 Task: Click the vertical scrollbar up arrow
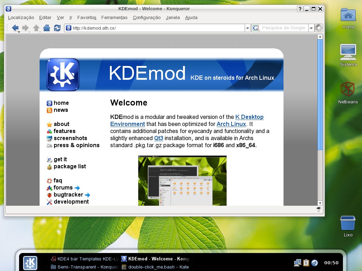pos(320,37)
